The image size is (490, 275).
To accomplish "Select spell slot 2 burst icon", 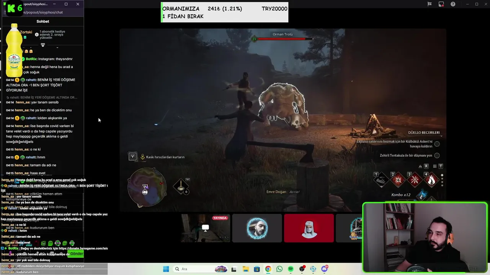I will coord(398,180).
